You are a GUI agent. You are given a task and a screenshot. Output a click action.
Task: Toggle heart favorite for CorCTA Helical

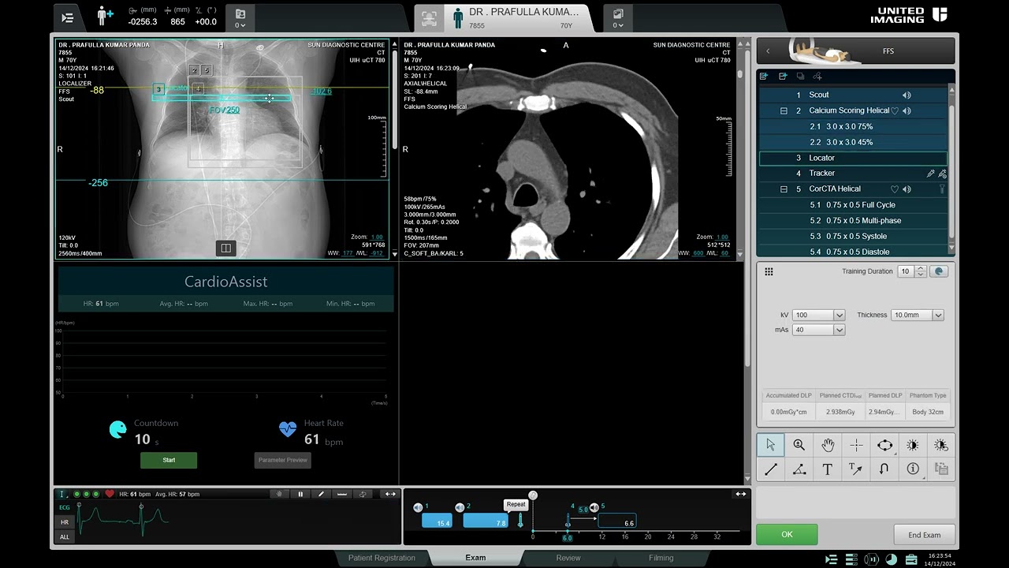895,189
